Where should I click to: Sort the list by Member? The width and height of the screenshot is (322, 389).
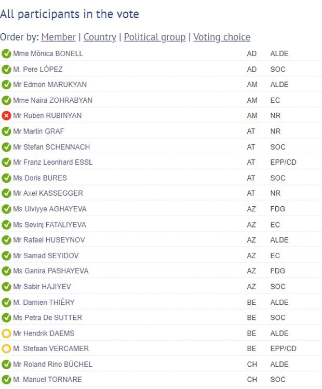pyautogui.click(x=58, y=37)
